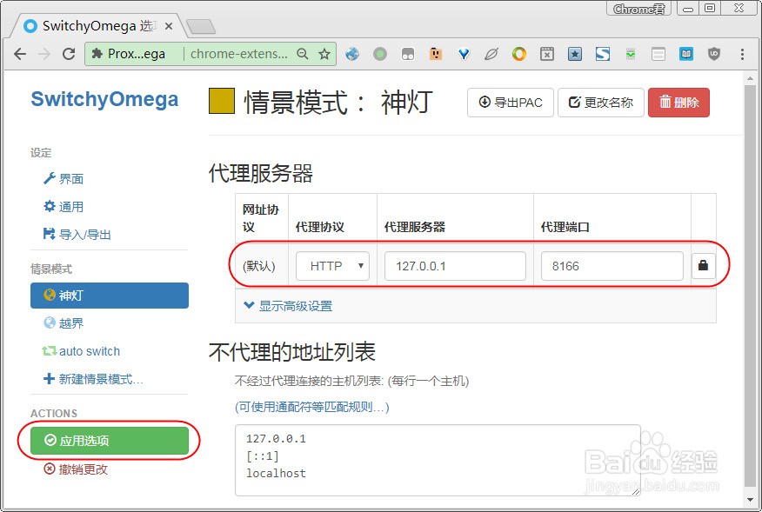Screen dimensions: 762x512
Task: Click 更改名称 to rename profile
Action: tap(601, 103)
